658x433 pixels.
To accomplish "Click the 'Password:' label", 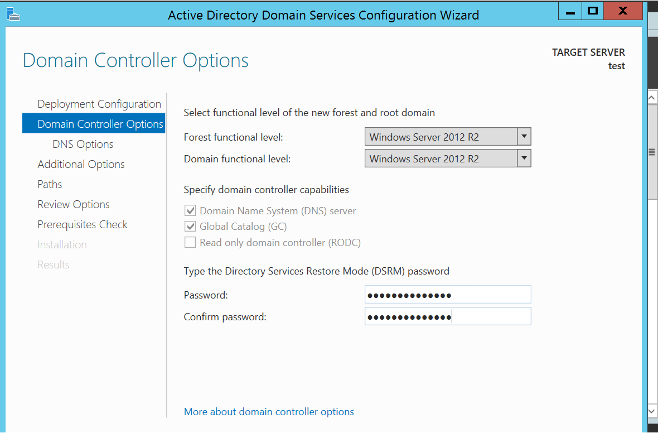I will (206, 295).
